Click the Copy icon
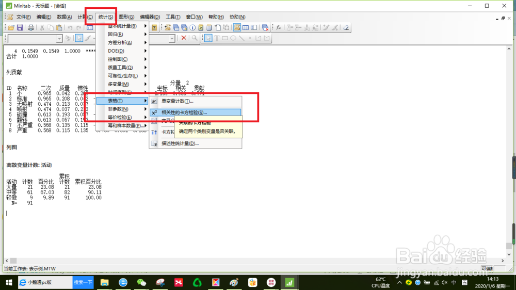Image resolution: width=516 pixels, height=290 pixels. click(51, 28)
